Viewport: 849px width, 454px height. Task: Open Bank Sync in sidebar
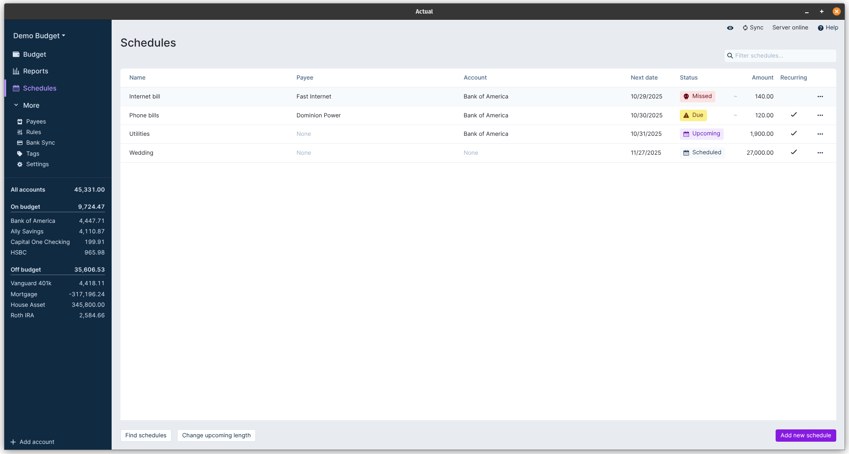point(40,143)
